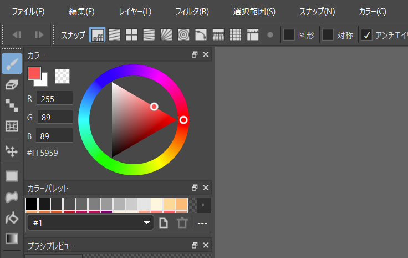This screenshot has height=258, width=408.
Task: Enable cross grid snap
Action: pyautogui.click(x=132, y=34)
